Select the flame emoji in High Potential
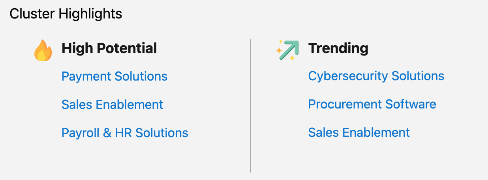Screen dimensions: 488x180 point(43,51)
